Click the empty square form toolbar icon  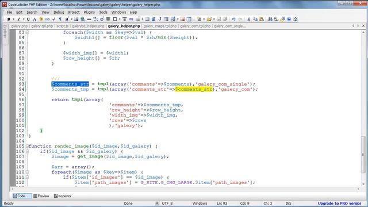(115, 19)
